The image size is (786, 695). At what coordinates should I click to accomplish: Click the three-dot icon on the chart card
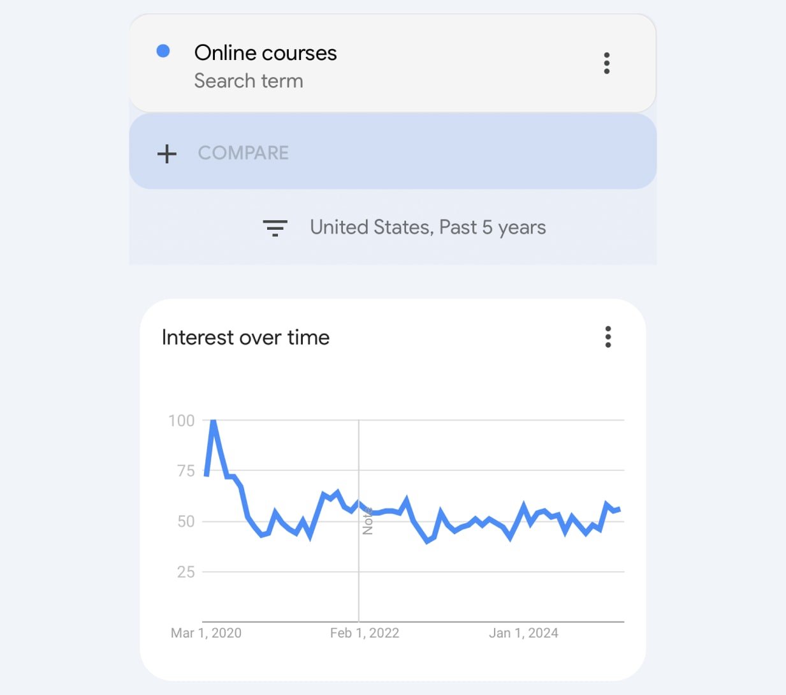608,337
